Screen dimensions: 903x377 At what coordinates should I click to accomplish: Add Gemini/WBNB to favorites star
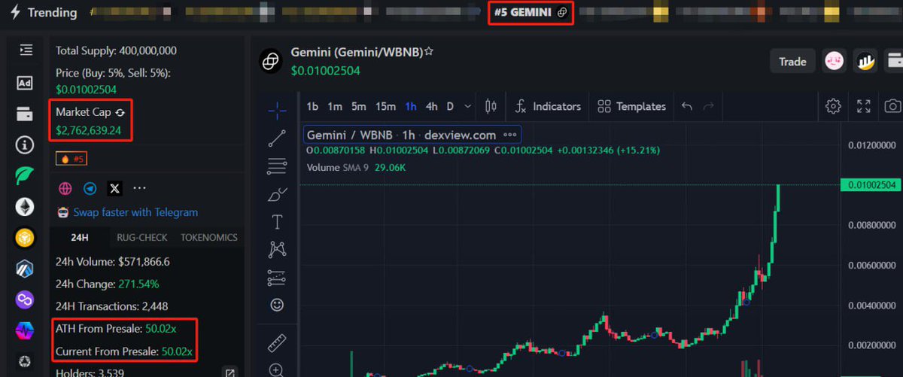[x=428, y=52]
